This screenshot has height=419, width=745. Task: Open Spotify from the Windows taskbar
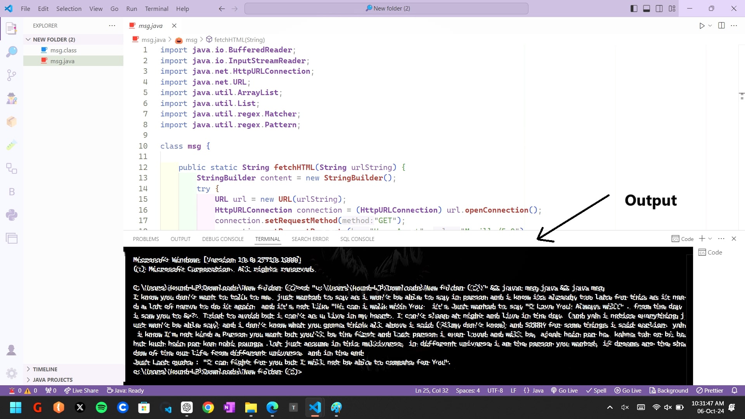(x=101, y=407)
